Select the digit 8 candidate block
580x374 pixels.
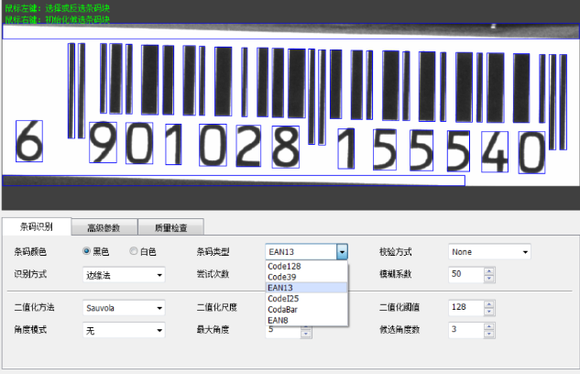(286, 147)
